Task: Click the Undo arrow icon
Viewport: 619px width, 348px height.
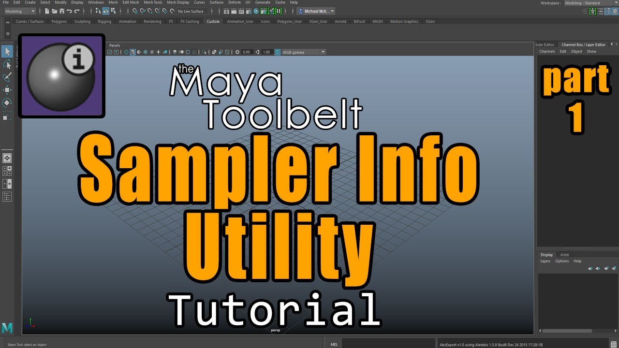Action: click(x=69, y=11)
